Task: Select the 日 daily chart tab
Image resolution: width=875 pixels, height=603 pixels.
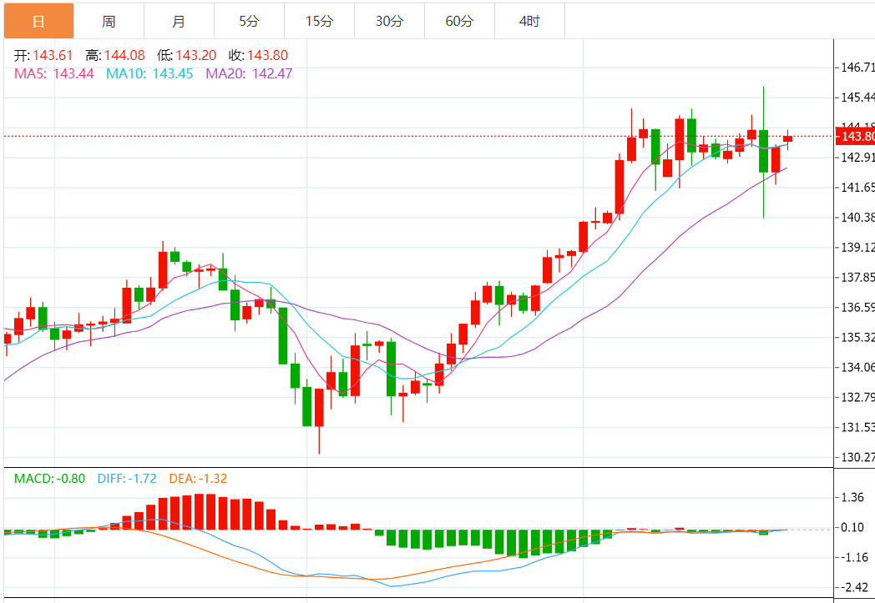Action: click(x=39, y=21)
